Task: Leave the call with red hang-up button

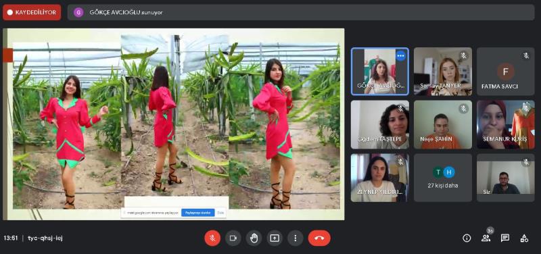Action: click(x=319, y=238)
